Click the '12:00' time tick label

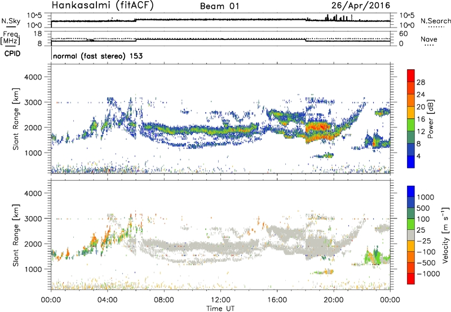point(220,300)
